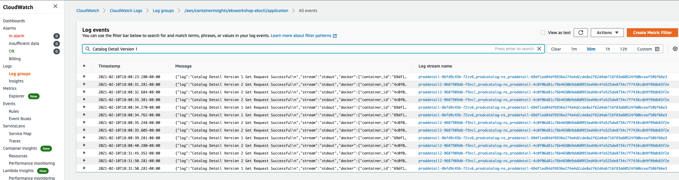Expand log event at 18:08:35.248
This screenshot has height=180, width=679.
click(84, 122)
